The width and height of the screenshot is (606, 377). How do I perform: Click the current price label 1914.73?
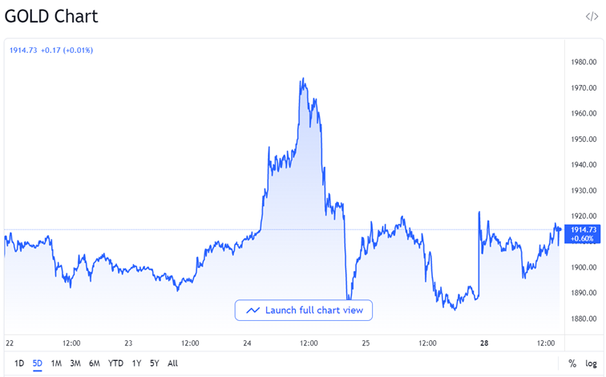click(x=583, y=230)
